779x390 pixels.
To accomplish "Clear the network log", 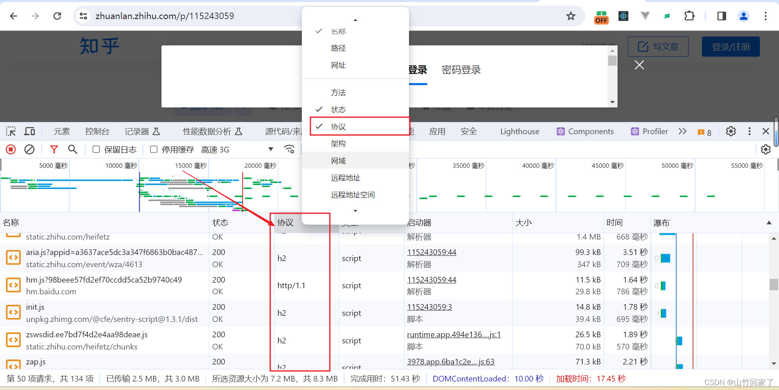I will (x=29, y=150).
